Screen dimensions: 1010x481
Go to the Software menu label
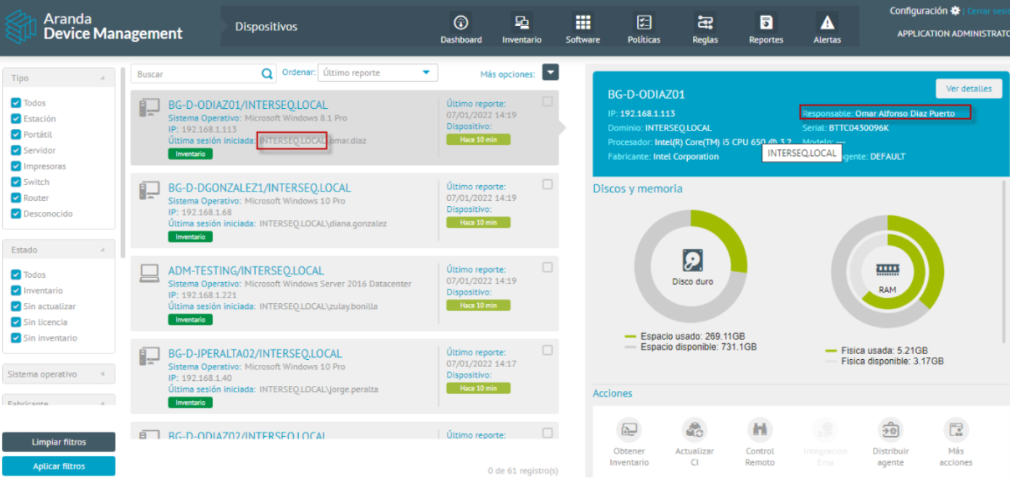(x=583, y=40)
